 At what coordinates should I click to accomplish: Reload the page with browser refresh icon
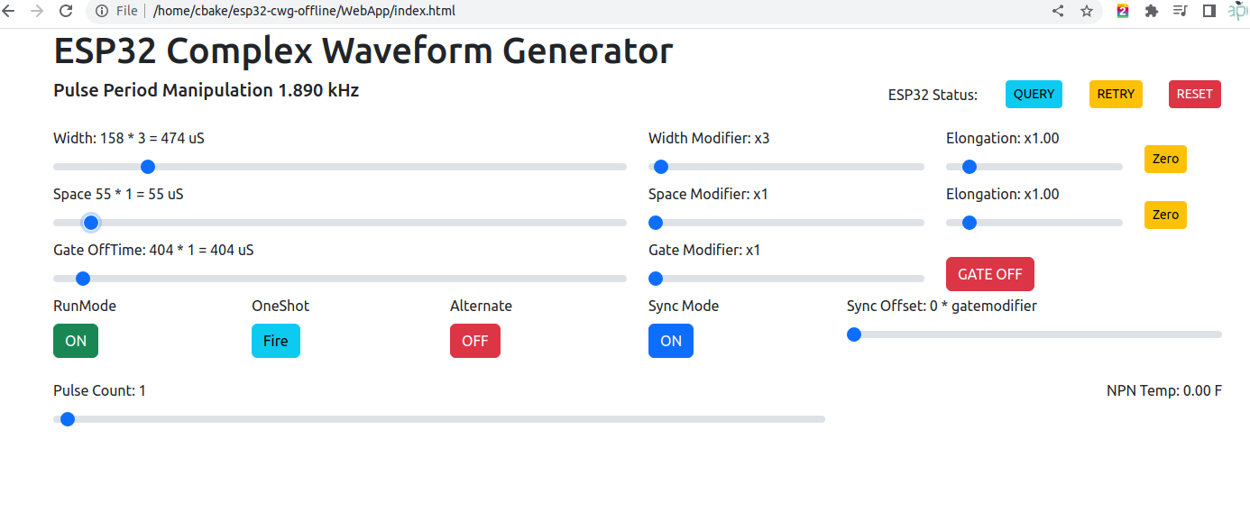pos(66,11)
